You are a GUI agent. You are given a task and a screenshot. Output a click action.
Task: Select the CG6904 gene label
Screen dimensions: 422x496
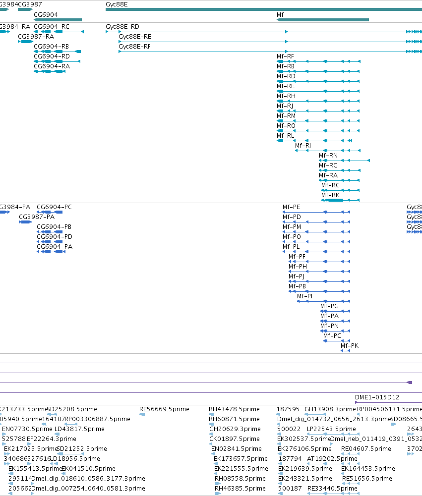[46, 14]
